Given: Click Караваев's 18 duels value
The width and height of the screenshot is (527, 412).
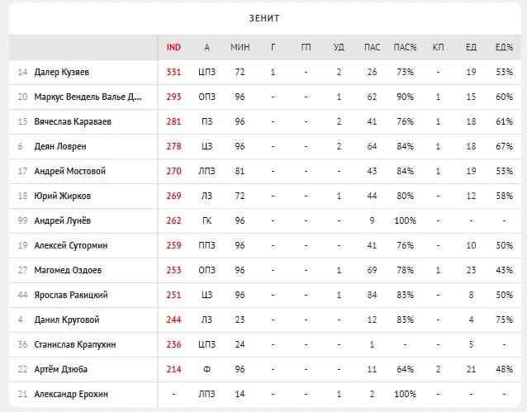Looking at the screenshot, I should pyautogui.click(x=471, y=121).
